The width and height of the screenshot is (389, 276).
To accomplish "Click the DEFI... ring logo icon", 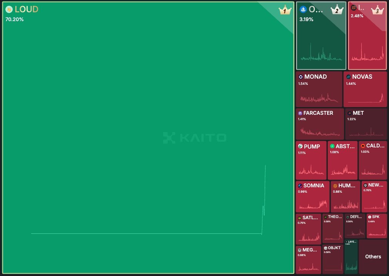I will [x=347, y=217].
